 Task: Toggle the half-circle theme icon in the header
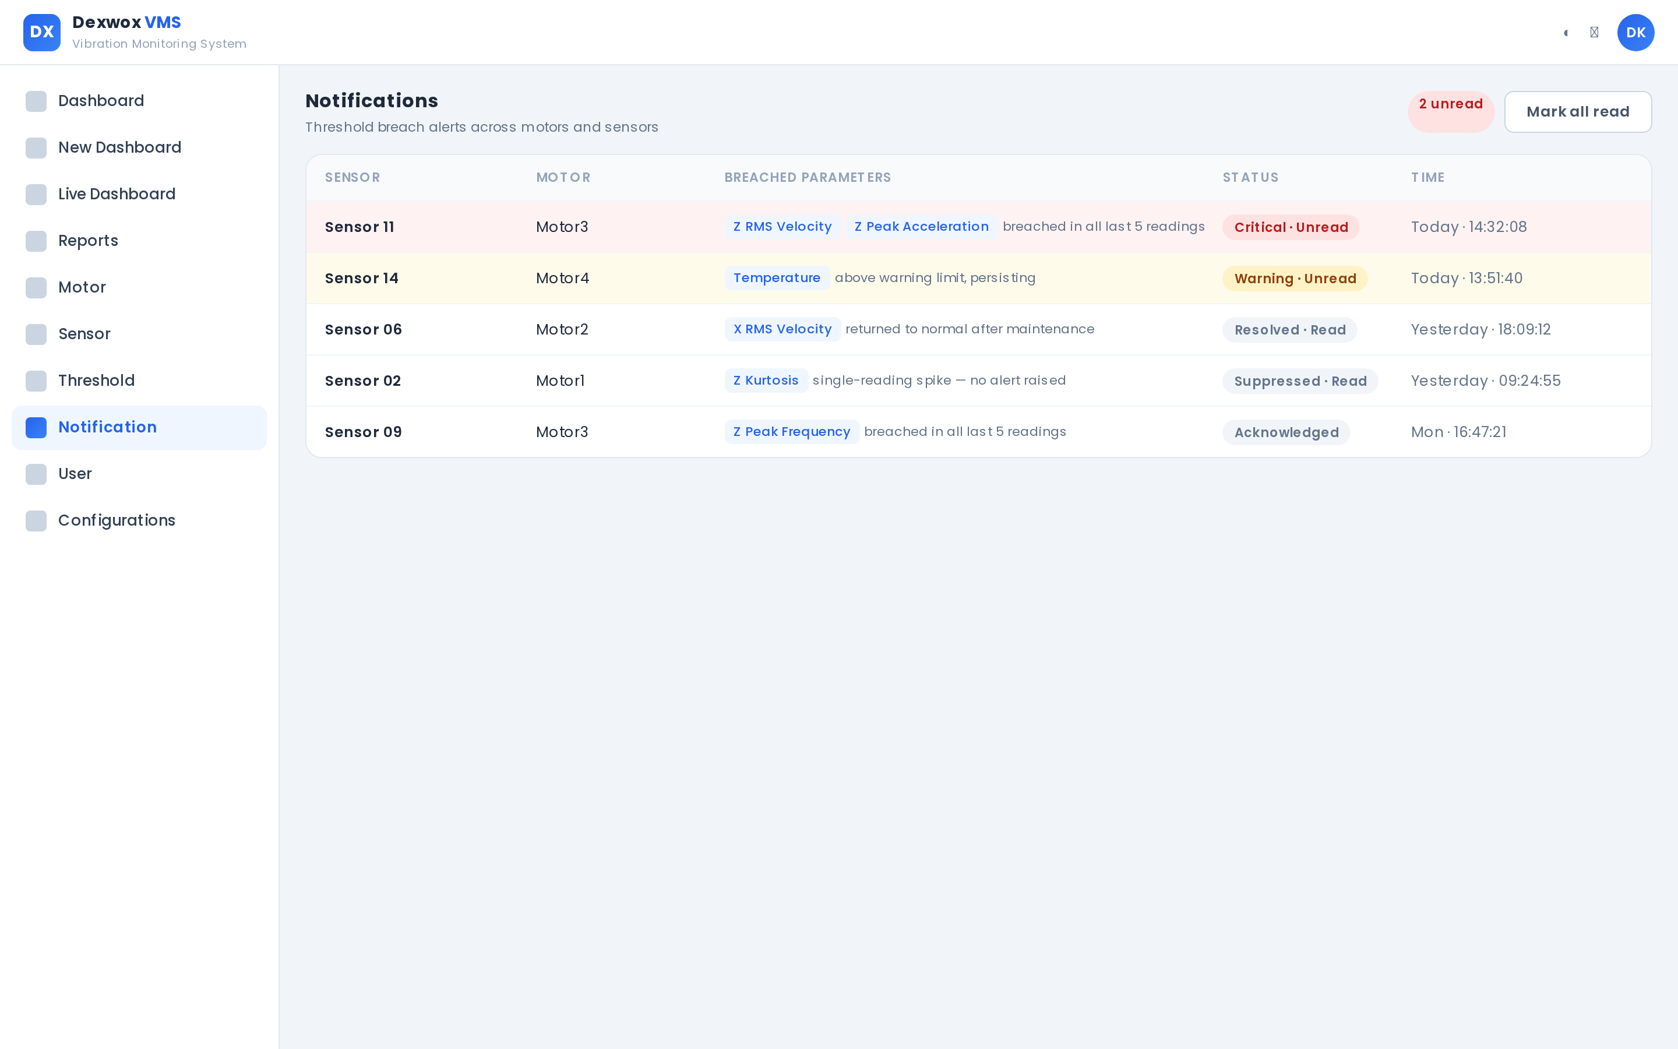1566,33
